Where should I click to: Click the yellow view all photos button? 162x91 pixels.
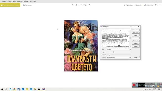[10, 5]
